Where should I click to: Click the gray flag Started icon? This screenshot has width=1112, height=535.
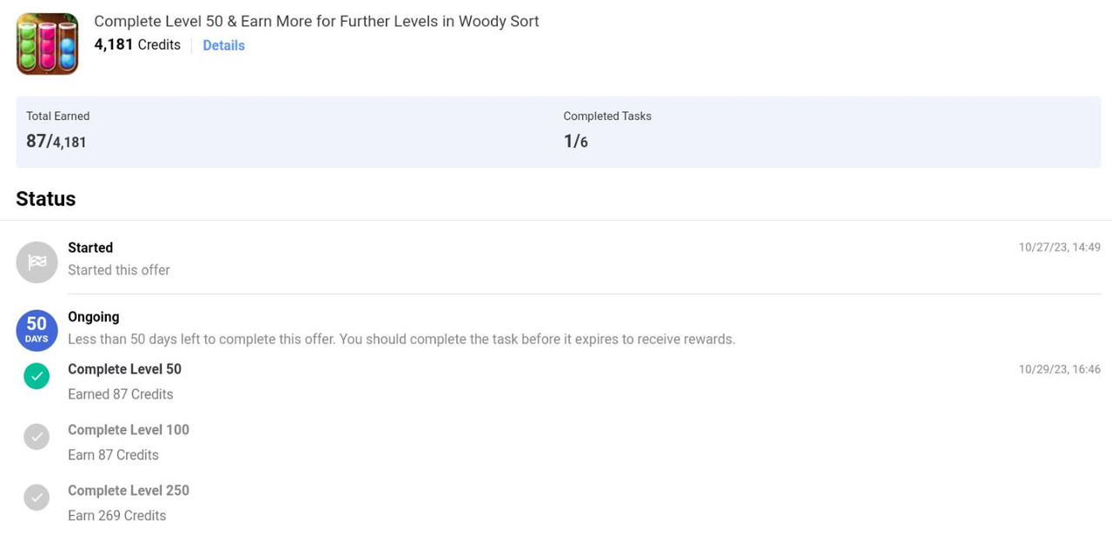point(36,262)
